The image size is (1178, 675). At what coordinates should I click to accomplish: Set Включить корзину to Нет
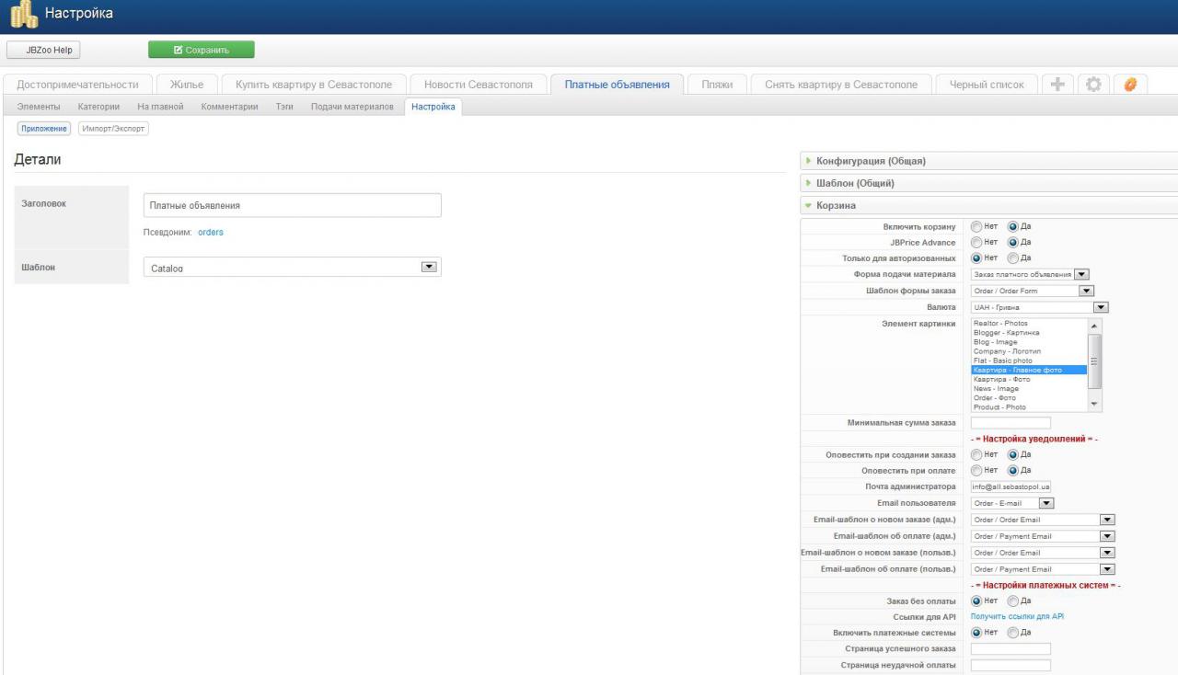click(977, 226)
